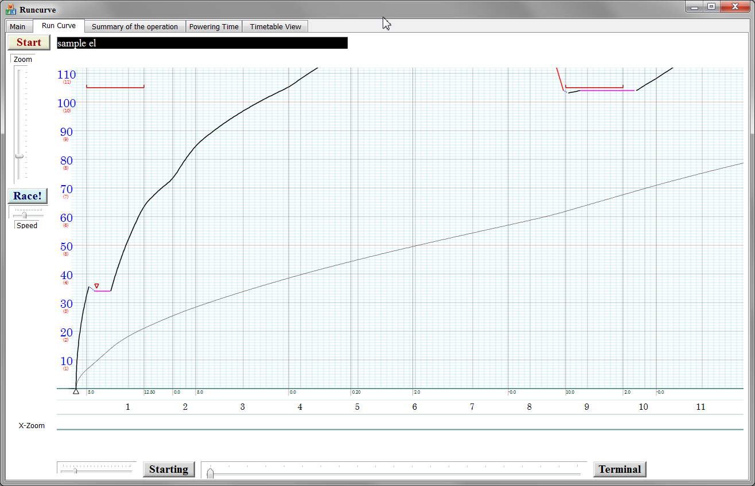
Task: Click the 110 speed axis label
Action: pyautogui.click(x=67, y=75)
